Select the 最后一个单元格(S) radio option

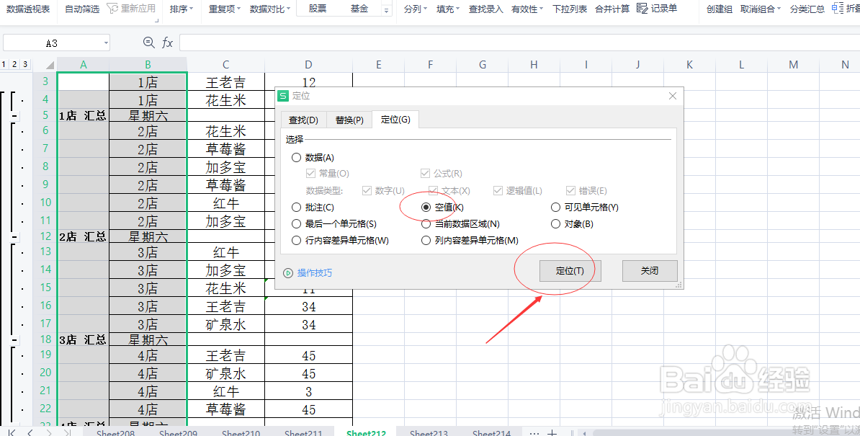click(x=296, y=223)
